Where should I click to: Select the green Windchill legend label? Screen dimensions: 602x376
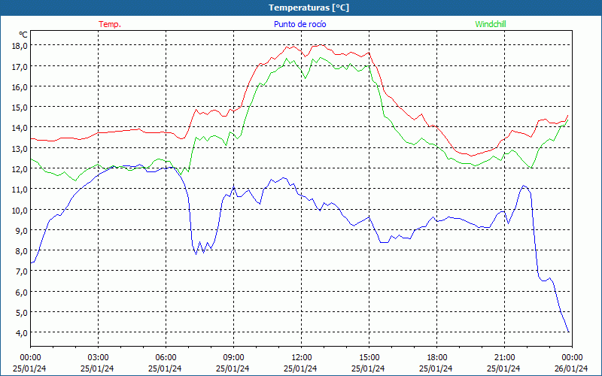pos(491,24)
